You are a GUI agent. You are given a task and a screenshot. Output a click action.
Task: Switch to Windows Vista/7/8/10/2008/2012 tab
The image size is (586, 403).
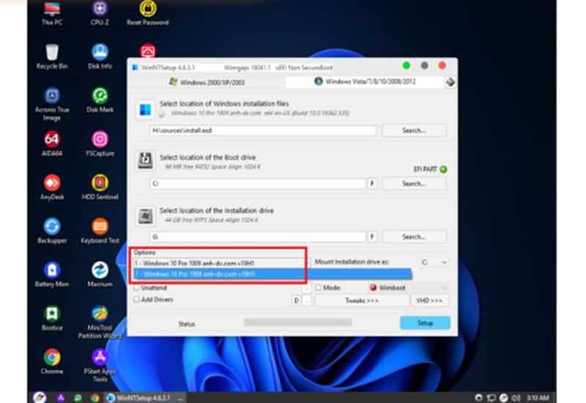click(365, 81)
